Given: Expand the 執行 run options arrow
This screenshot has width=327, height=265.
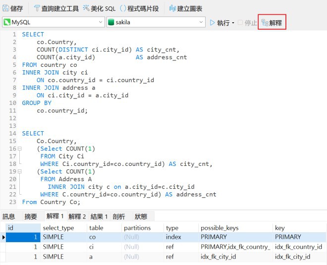Looking at the screenshot, I should point(233,23).
